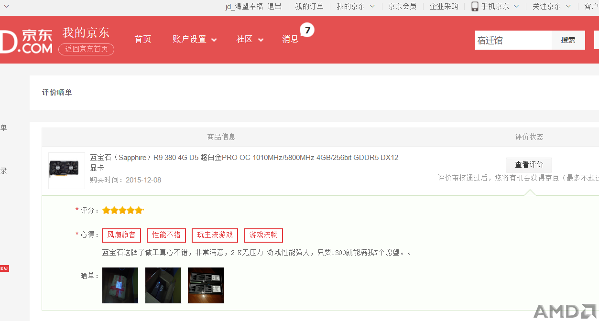Expand the 账户设置 dropdown arrow
The width and height of the screenshot is (599, 321).
tap(214, 40)
